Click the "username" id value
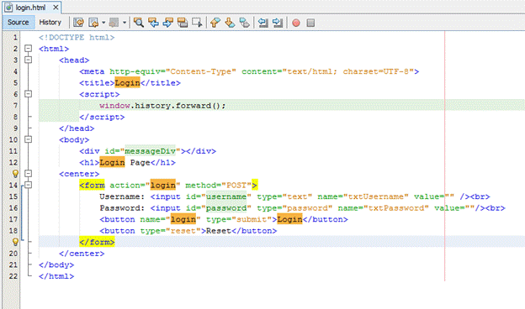This screenshot has width=525, height=309. [226, 196]
